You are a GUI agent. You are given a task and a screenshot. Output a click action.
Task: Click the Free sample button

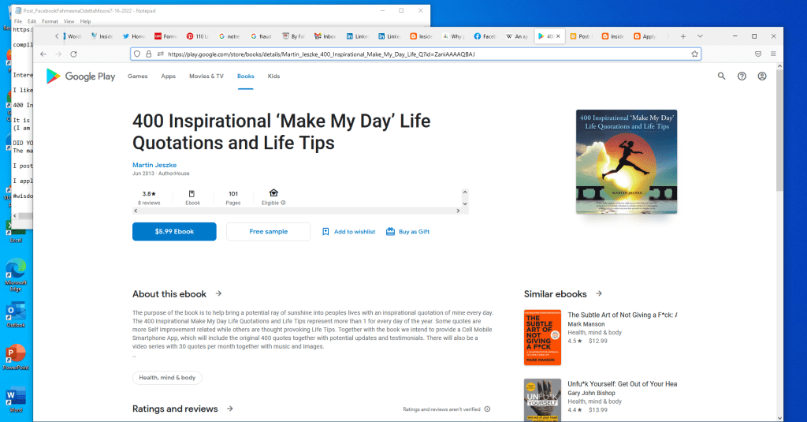[x=268, y=231]
